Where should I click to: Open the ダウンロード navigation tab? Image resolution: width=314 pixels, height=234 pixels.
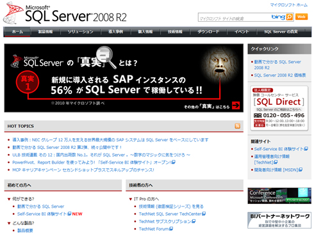coord(208,32)
